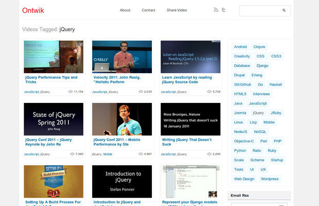Click the search magnifier icon
This screenshot has height=206, width=319.
(284, 10)
